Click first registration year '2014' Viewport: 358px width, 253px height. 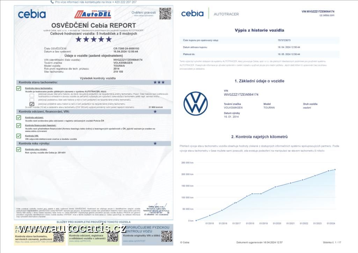116,69
